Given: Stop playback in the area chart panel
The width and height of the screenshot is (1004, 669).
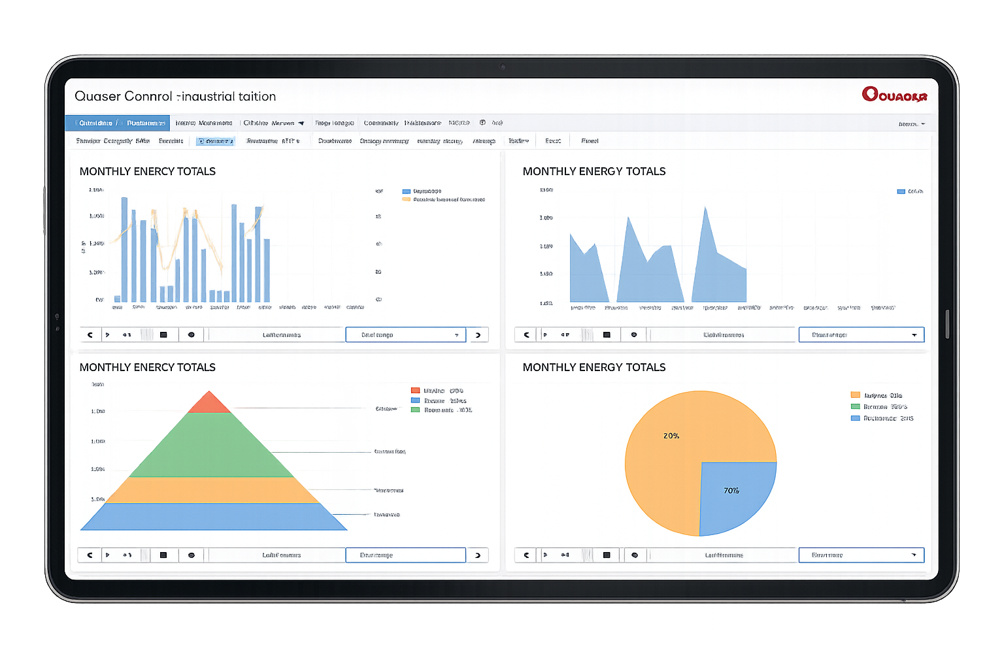Looking at the screenshot, I should pyautogui.click(x=607, y=334).
